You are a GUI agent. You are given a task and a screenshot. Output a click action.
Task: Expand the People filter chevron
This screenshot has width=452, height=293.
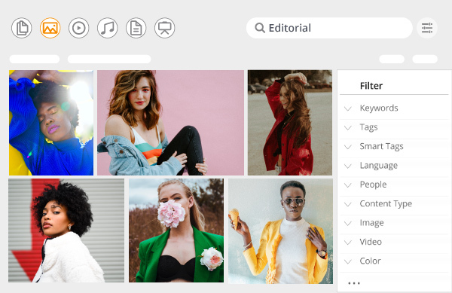(x=348, y=185)
